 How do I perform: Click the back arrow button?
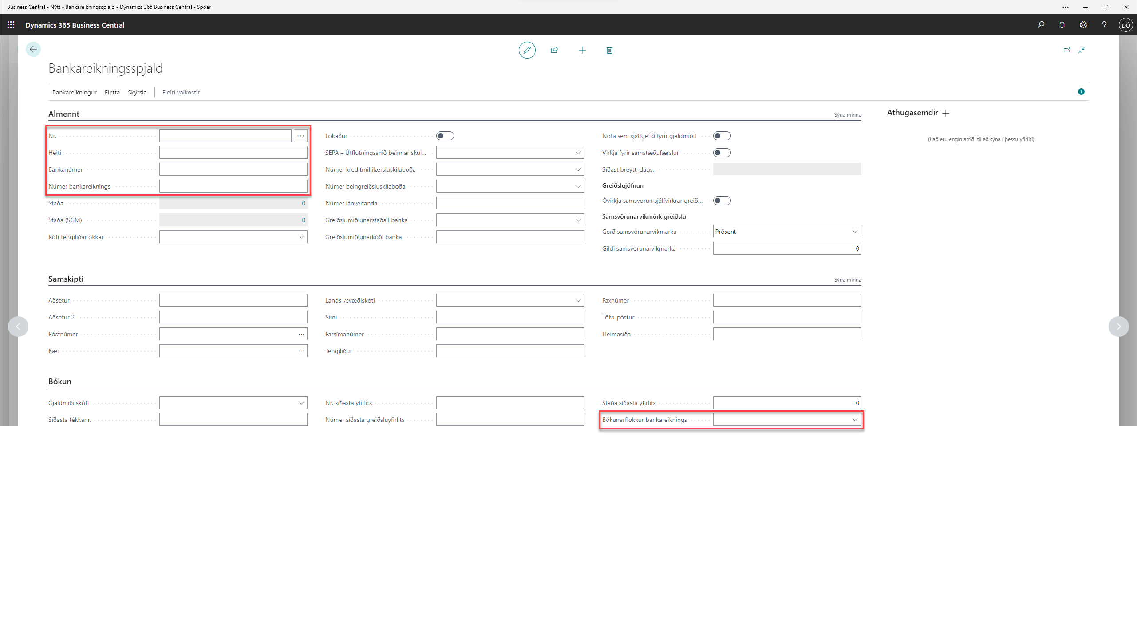point(33,49)
